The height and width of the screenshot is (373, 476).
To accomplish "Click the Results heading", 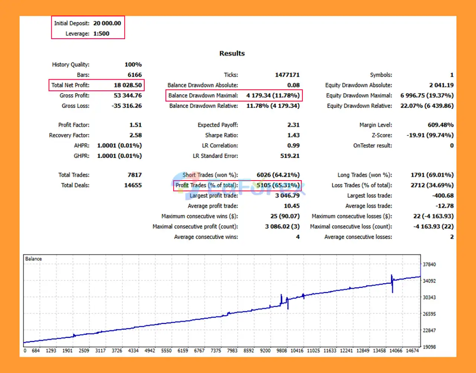I will tap(232, 53).
